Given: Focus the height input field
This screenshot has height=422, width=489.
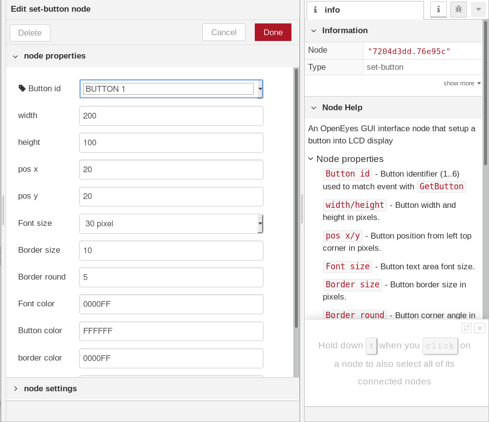Looking at the screenshot, I should pyautogui.click(x=171, y=142).
